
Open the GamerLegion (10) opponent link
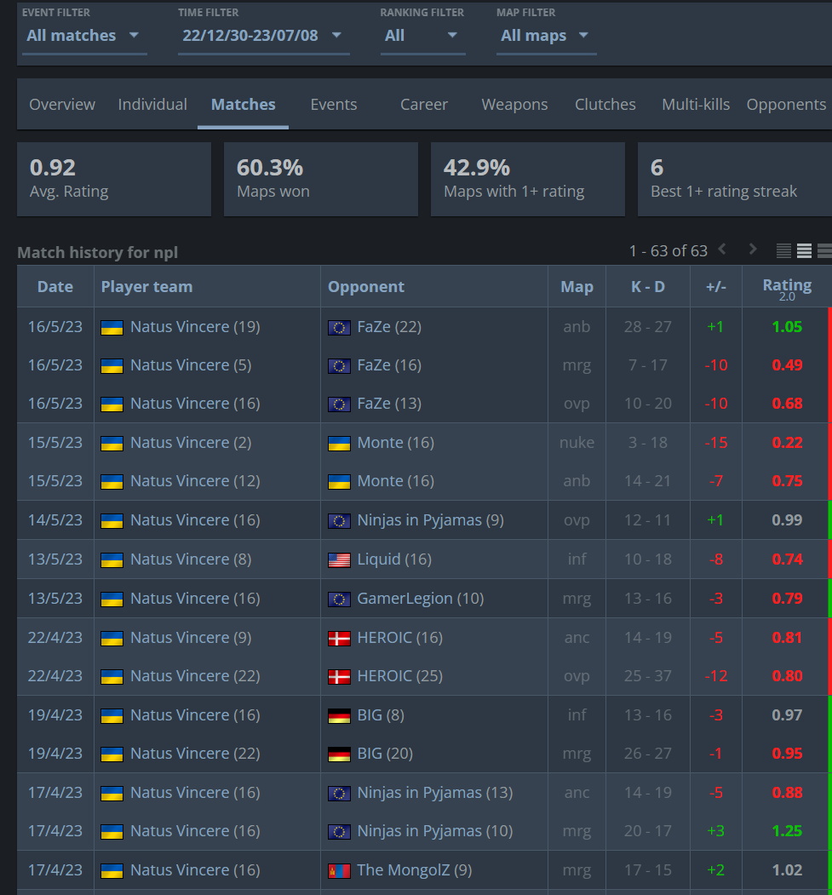(421, 599)
